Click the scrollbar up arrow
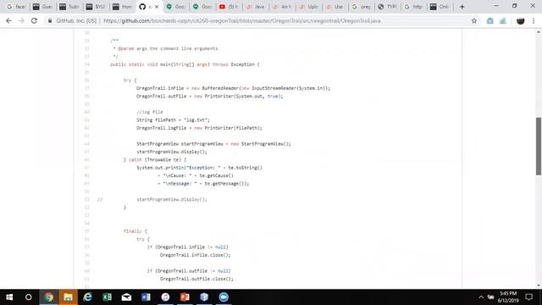The height and width of the screenshot is (305, 542). (539, 32)
